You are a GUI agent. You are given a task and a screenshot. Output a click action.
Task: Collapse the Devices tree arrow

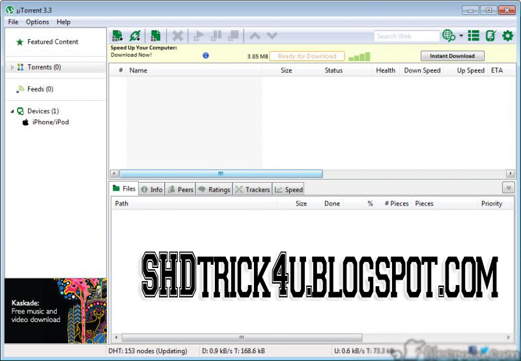pyautogui.click(x=12, y=111)
